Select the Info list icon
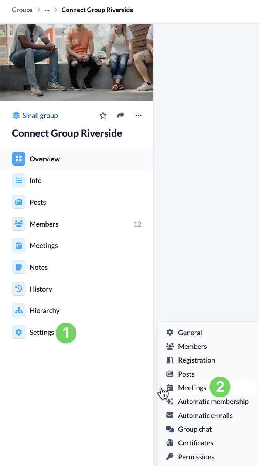The height and width of the screenshot is (466, 259). click(x=18, y=180)
